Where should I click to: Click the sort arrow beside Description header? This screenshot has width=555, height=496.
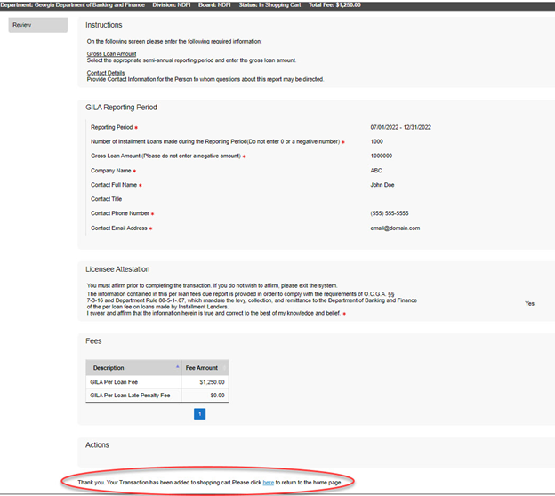(175, 366)
